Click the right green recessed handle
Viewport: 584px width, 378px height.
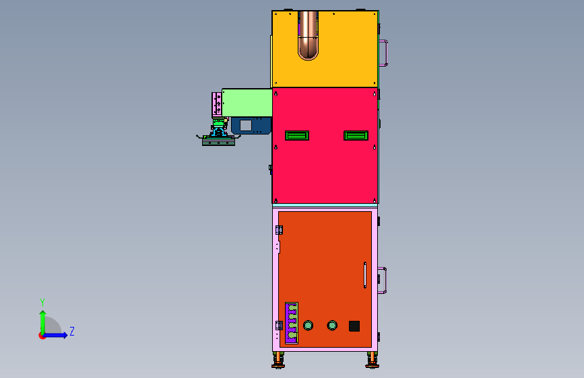pos(356,135)
